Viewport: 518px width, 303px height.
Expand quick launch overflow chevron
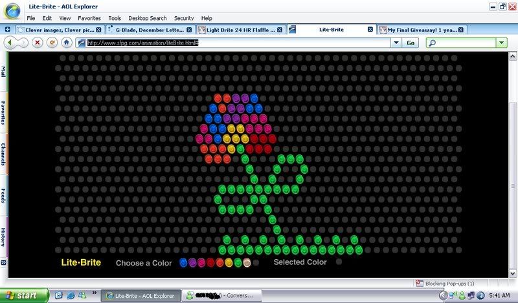95,293
